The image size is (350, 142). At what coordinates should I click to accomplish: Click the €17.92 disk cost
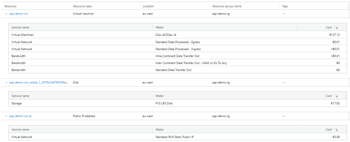click(x=335, y=103)
